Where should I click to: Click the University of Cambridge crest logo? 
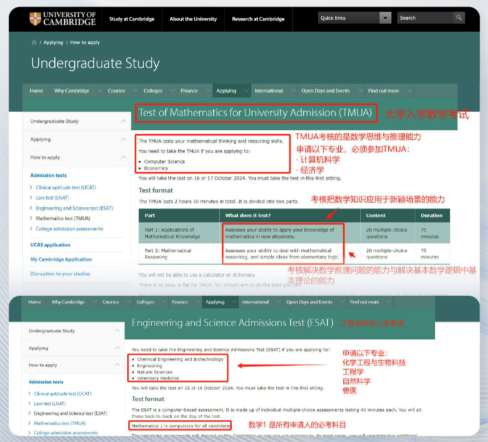point(35,18)
